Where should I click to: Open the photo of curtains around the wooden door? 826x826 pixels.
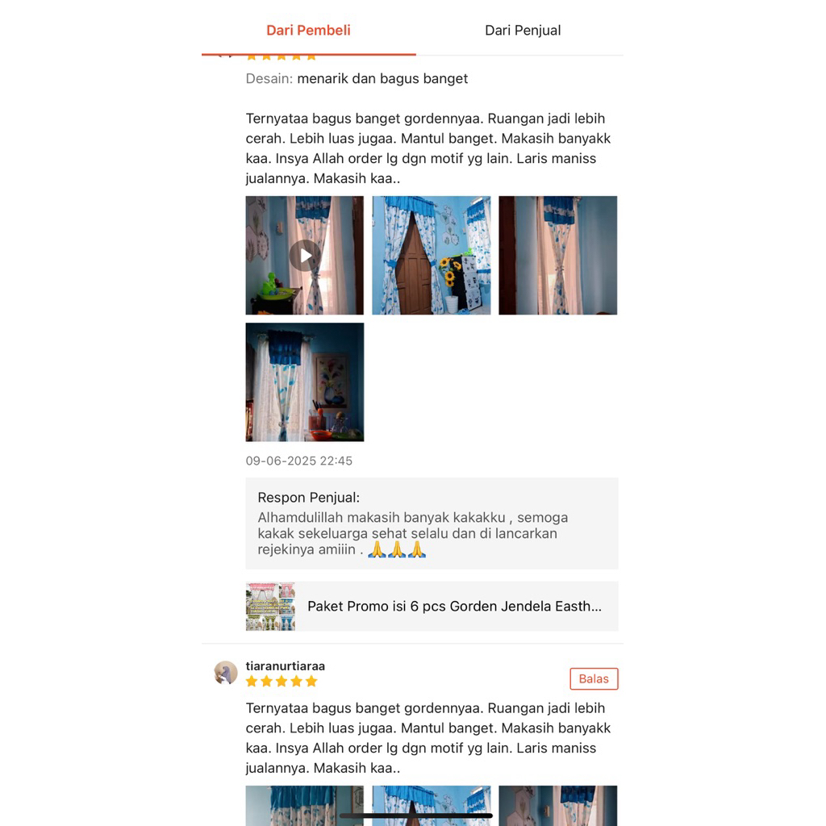[x=431, y=256]
